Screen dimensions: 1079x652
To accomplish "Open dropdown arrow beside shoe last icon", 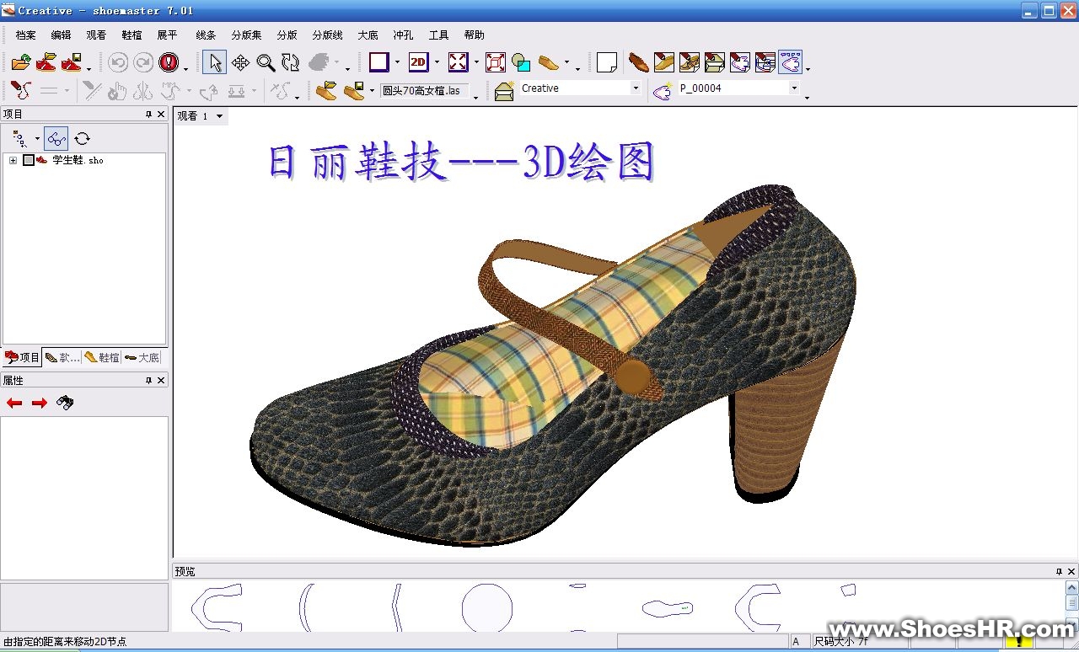I will point(566,62).
